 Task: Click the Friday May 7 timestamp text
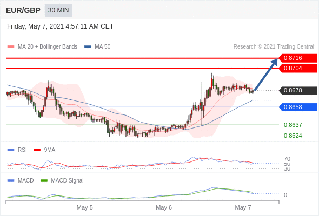click(x=60, y=26)
